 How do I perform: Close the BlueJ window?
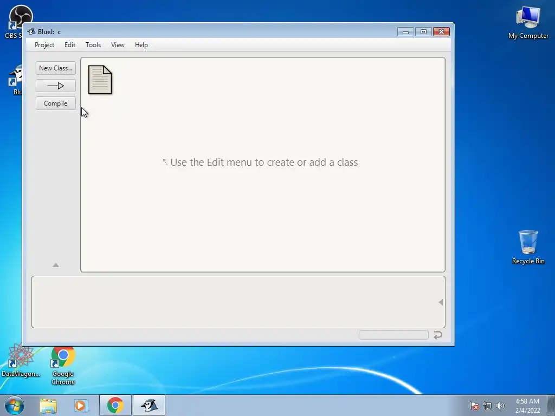point(441,32)
